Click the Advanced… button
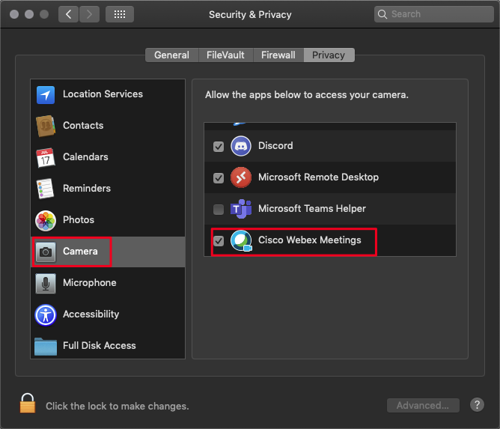 pyautogui.click(x=423, y=406)
